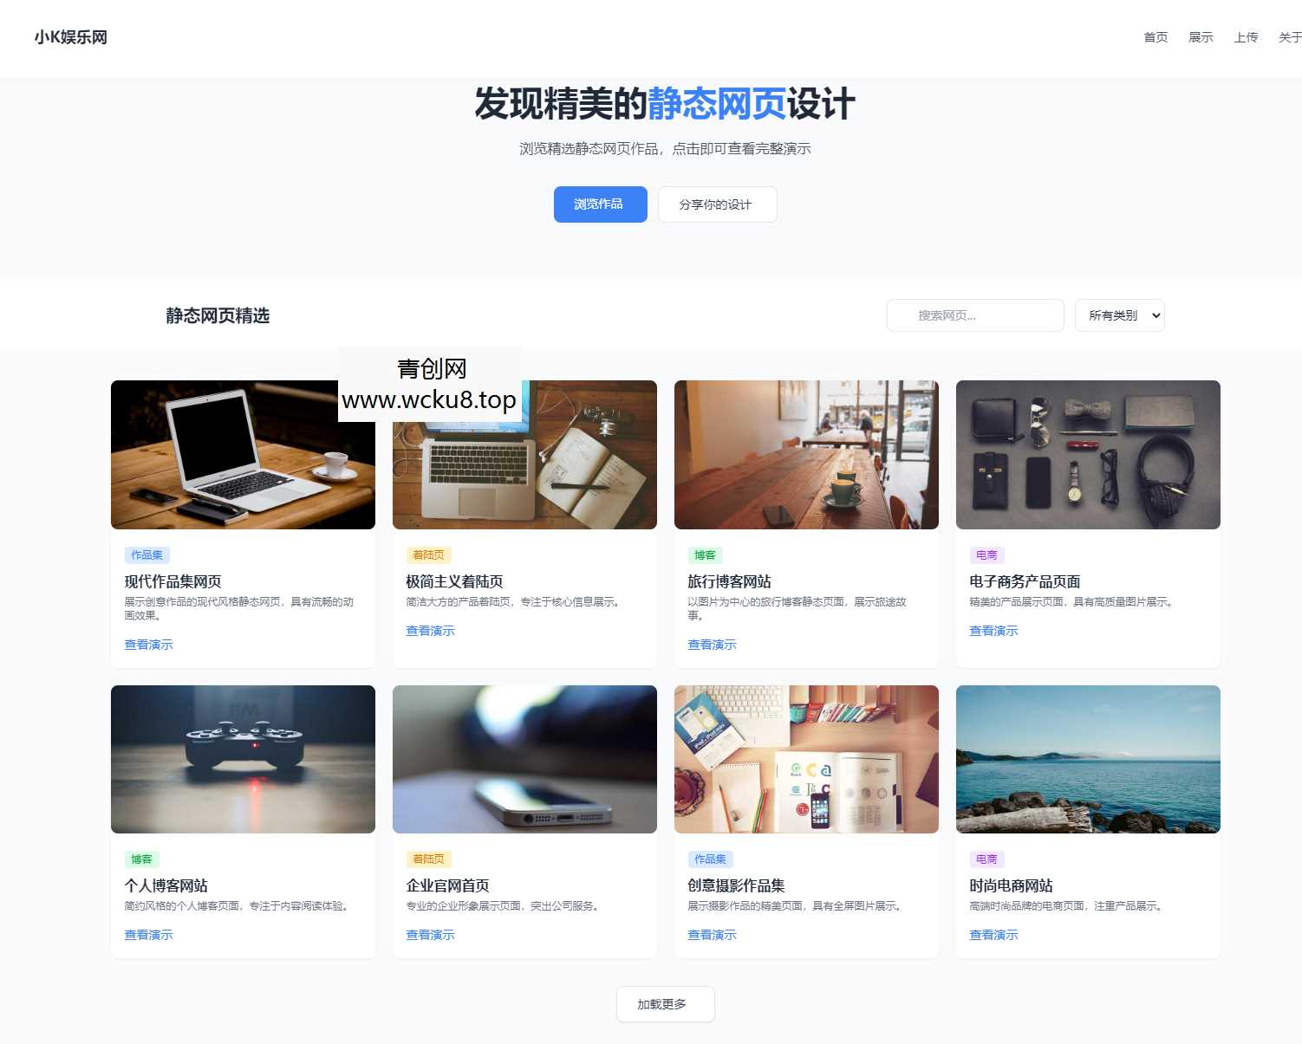Click the 小K娱乐网 site logo
This screenshot has width=1302, height=1044.
[x=71, y=37]
